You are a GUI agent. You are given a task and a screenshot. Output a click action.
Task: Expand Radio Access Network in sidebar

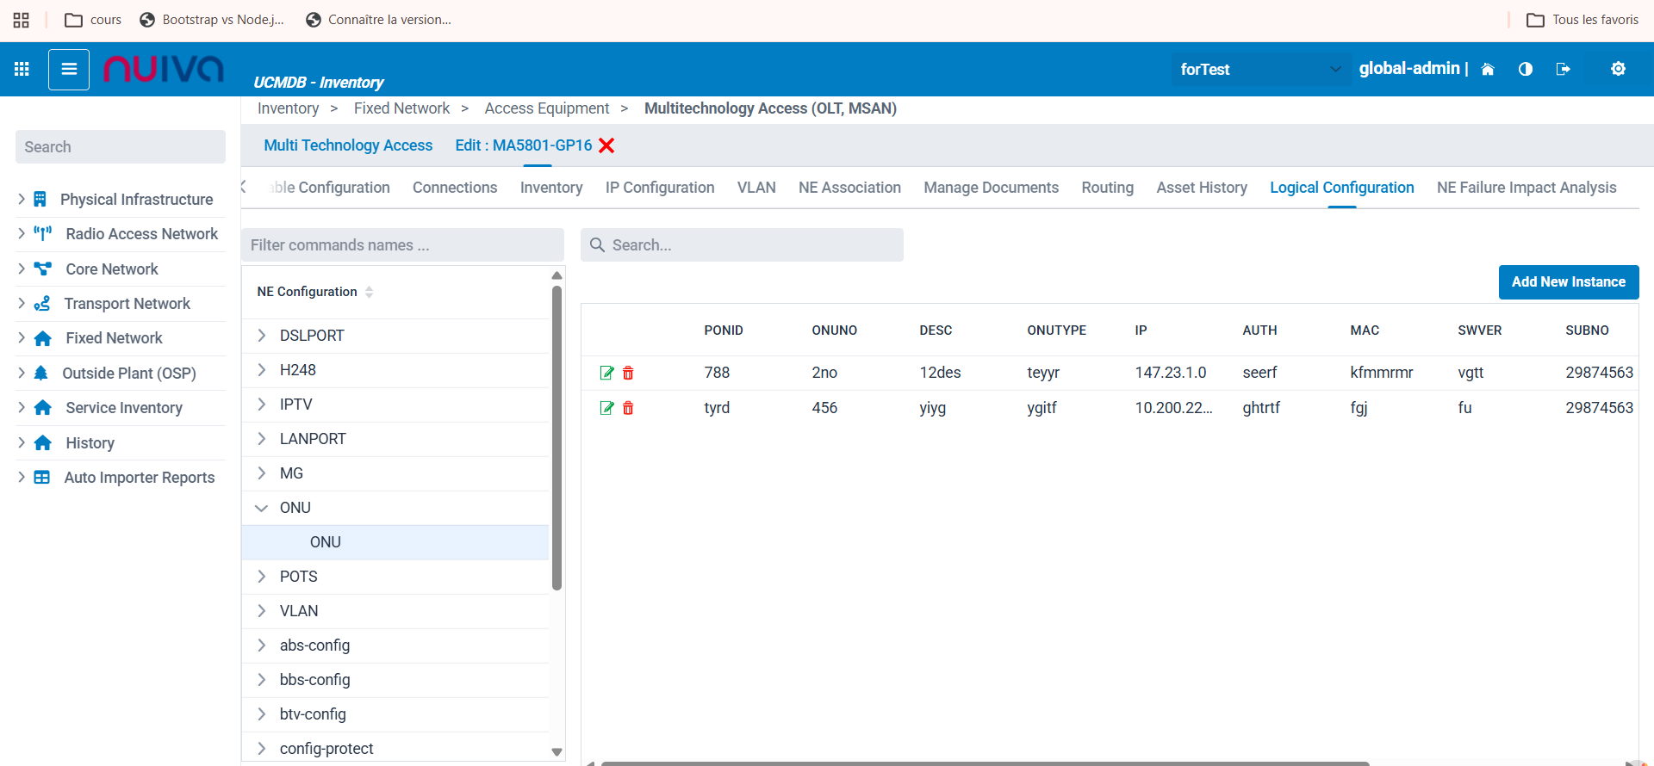coord(22,234)
